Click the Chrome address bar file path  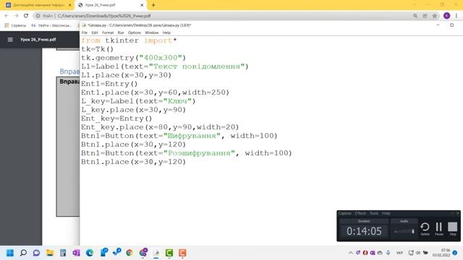tap(104, 16)
